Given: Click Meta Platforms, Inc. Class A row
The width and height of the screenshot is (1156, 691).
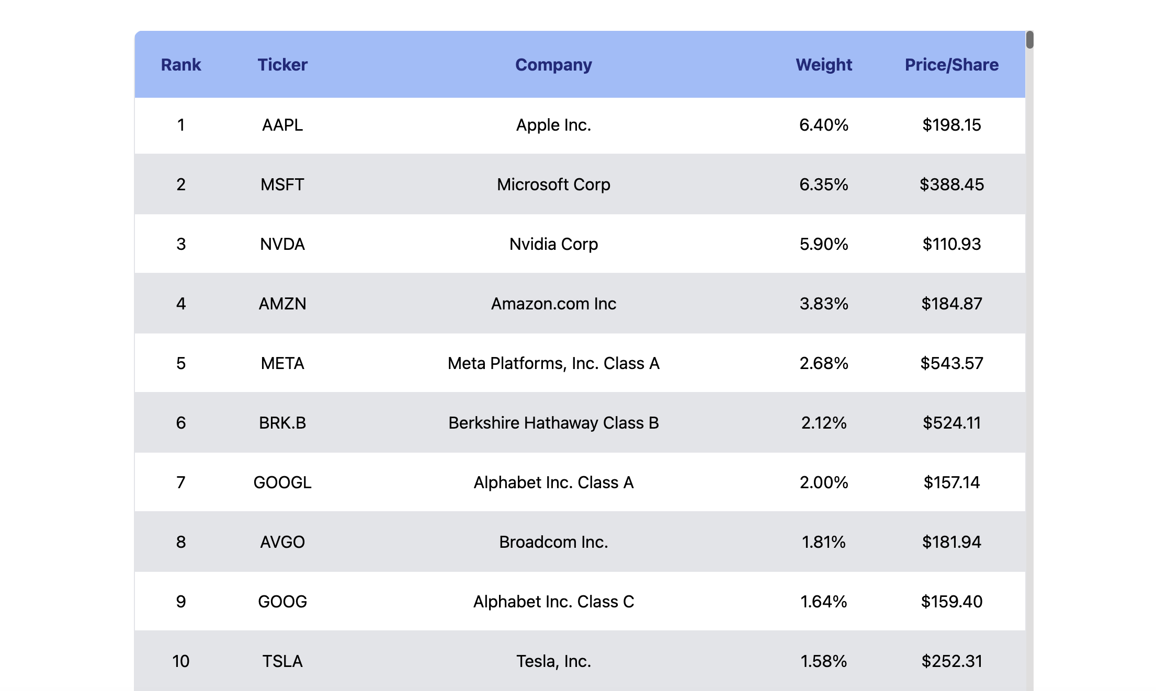Looking at the screenshot, I should pyautogui.click(x=553, y=363).
